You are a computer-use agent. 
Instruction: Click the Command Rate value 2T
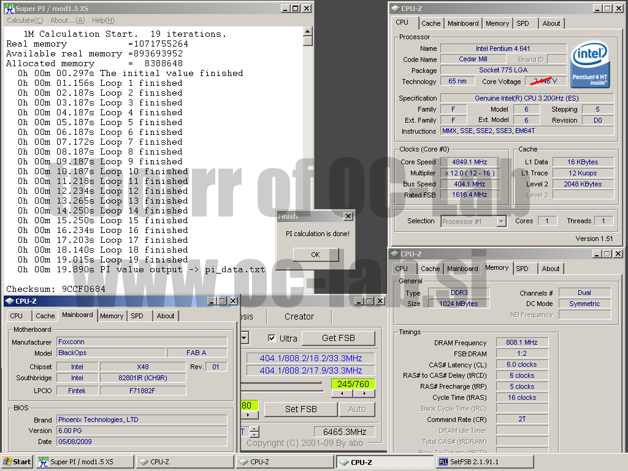pyautogui.click(x=522, y=419)
